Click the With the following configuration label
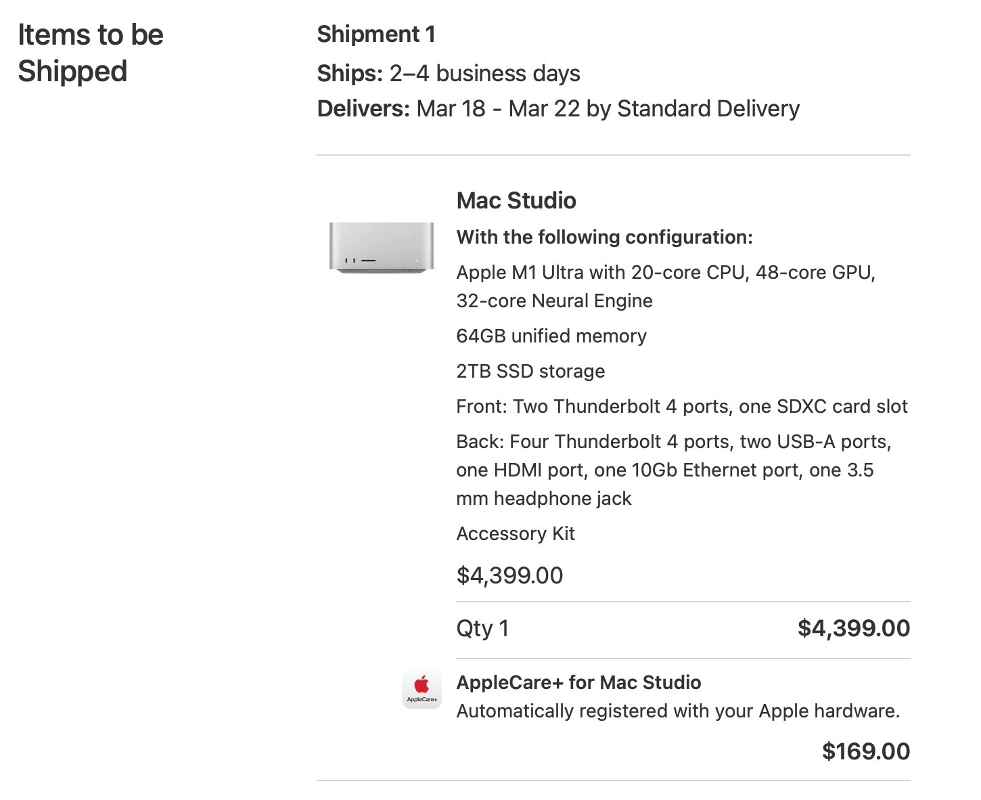The height and width of the screenshot is (800, 981). [604, 237]
